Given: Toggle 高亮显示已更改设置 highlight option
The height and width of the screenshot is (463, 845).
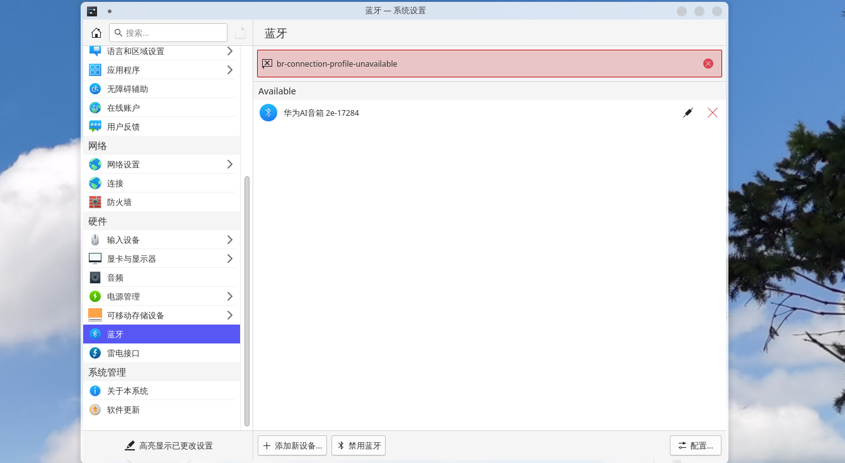Looking at the screenshot, I should click(x=168, y=445).
